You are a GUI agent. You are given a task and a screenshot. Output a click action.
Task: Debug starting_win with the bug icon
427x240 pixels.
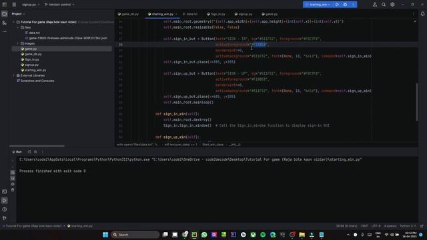click(345, 5)
